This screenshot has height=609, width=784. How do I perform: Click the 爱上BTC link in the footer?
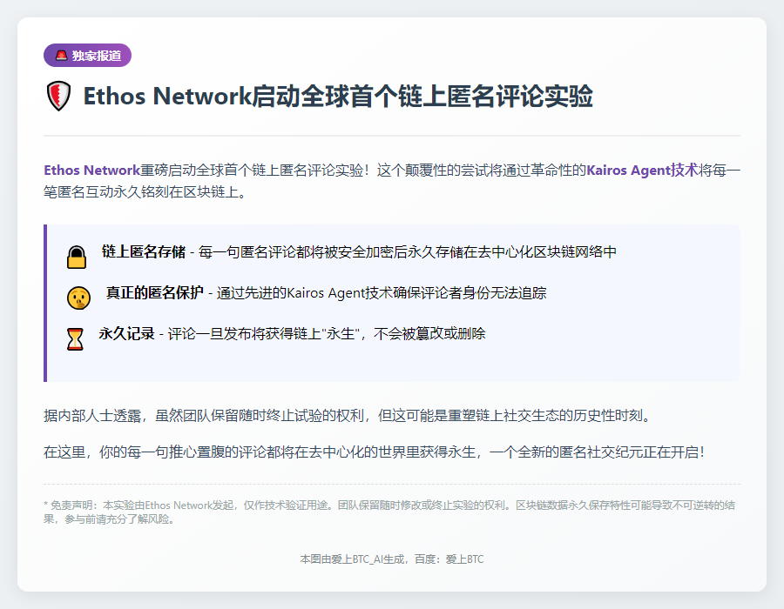[464, 559]
